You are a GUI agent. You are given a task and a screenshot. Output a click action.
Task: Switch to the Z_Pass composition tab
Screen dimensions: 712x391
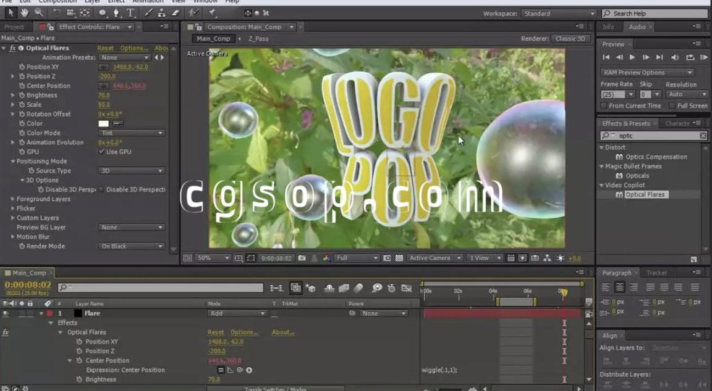click(x=258, y=38)
